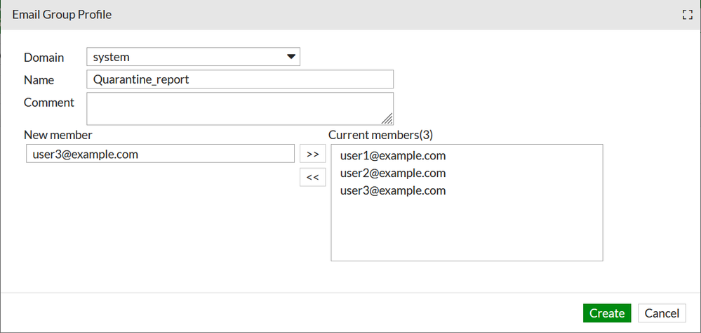701x333 pixels.
Task: Click the New member email input
Action: tap(159, 154)
